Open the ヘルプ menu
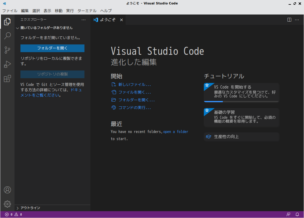This screenshot has height=218, width=304. [x=106, y=11]
